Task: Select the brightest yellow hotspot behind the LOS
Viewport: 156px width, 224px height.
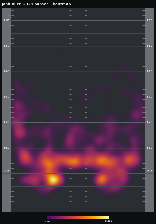Action: coord(53,180)
